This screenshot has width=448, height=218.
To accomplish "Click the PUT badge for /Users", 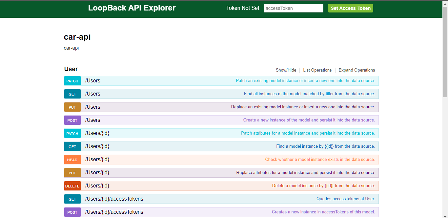I will (x=72, y=107).
